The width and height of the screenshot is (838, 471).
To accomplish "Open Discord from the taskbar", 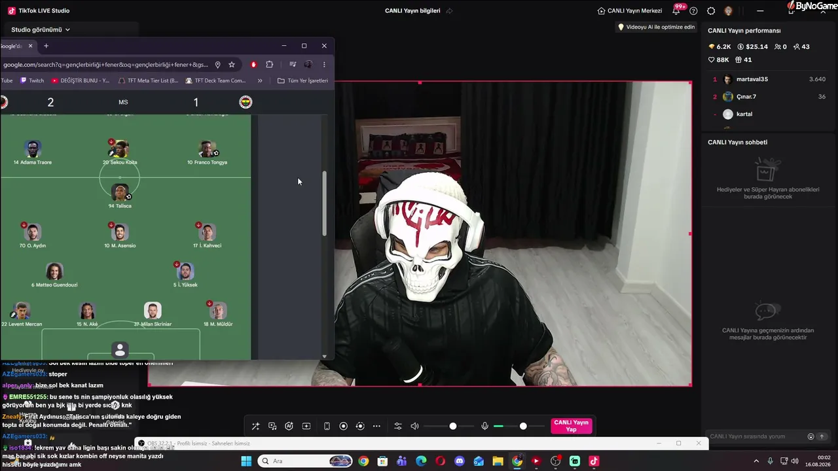I will (x=460, y=461).
